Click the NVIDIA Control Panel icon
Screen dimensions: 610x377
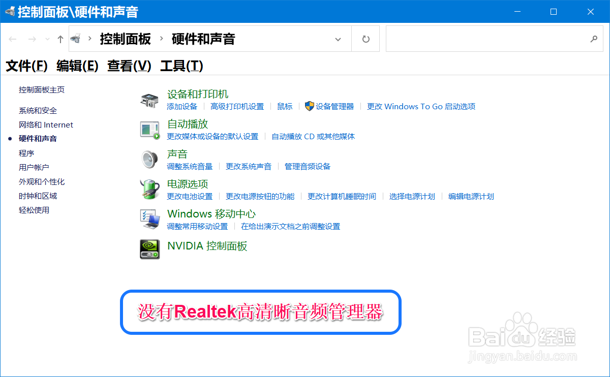(x=150, y=249)
